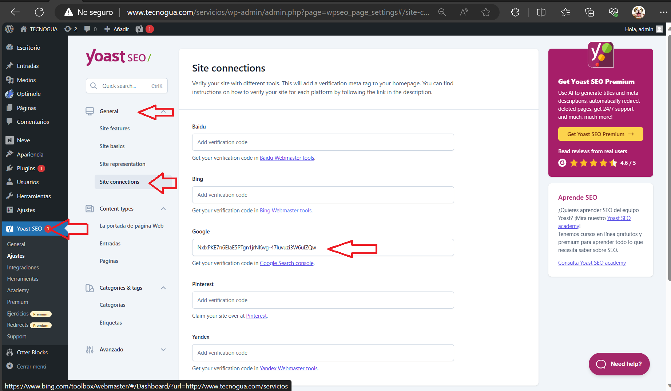Open browser profile avatar
Viewport: 671px width, 391px height.
point(638,12)
